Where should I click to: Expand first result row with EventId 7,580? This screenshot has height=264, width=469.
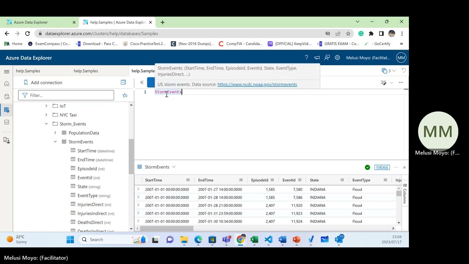point(138,190)
